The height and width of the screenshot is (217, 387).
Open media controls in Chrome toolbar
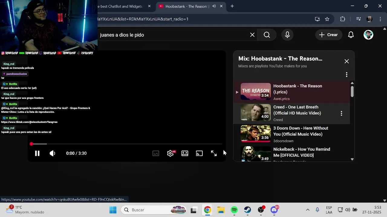359,19
